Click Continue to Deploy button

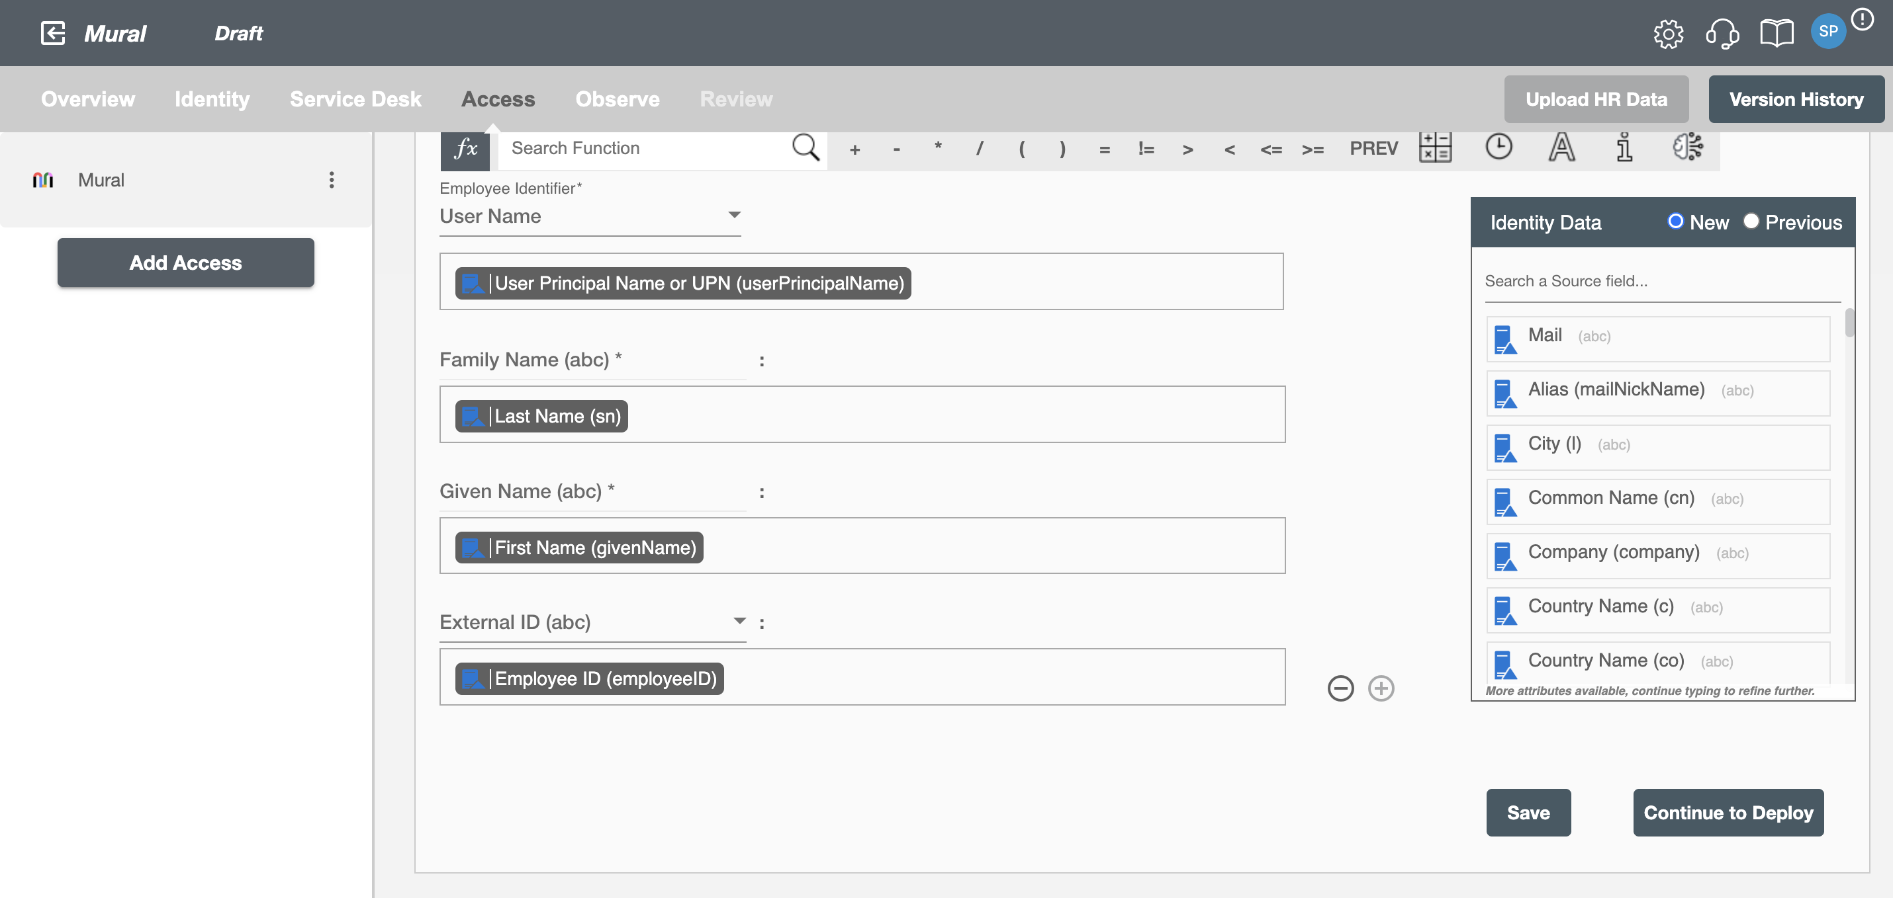tap(1729, 813)
